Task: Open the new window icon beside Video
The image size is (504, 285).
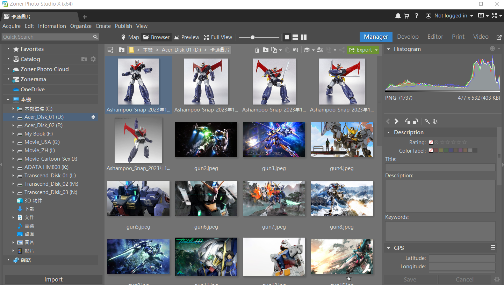Action: (499, 37)
